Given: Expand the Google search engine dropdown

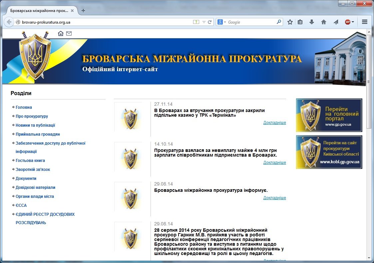Looking at the screenshot, I should (222, 22).
